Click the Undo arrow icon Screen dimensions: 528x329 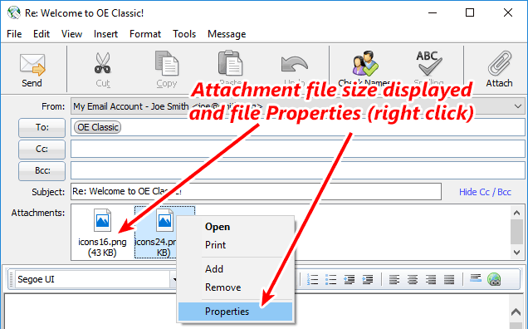(x=294, y=64)
